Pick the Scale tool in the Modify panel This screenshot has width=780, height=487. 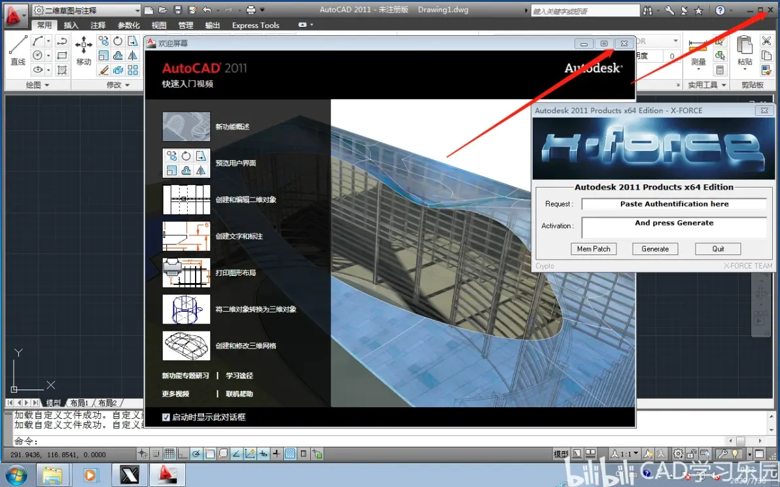pos(103,55)
